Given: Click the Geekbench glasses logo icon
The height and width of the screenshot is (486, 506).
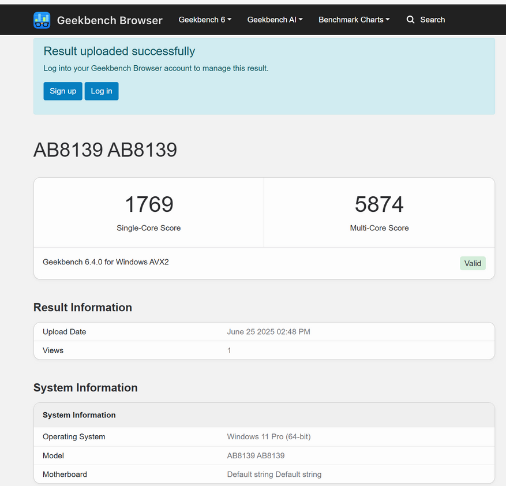Looking at the screenshot, I should coord(42,20).
